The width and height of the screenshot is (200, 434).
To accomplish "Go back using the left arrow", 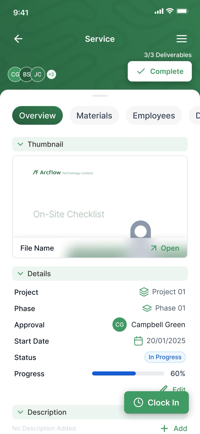I will (18, 39).
